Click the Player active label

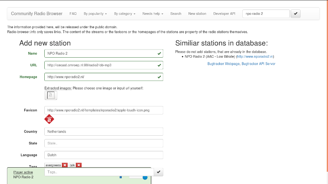(x=23, y=172)
